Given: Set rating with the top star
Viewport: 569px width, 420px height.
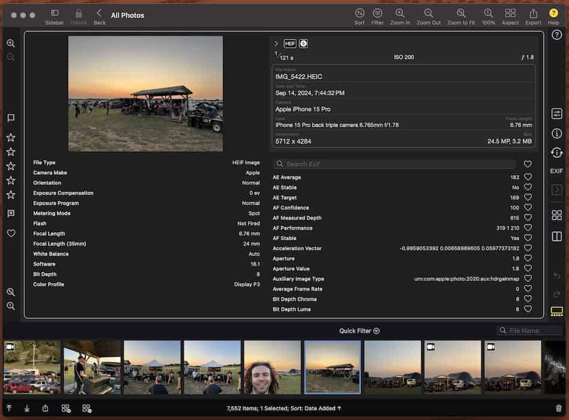Looking at the screenshot, I should (x=11, y=137).
